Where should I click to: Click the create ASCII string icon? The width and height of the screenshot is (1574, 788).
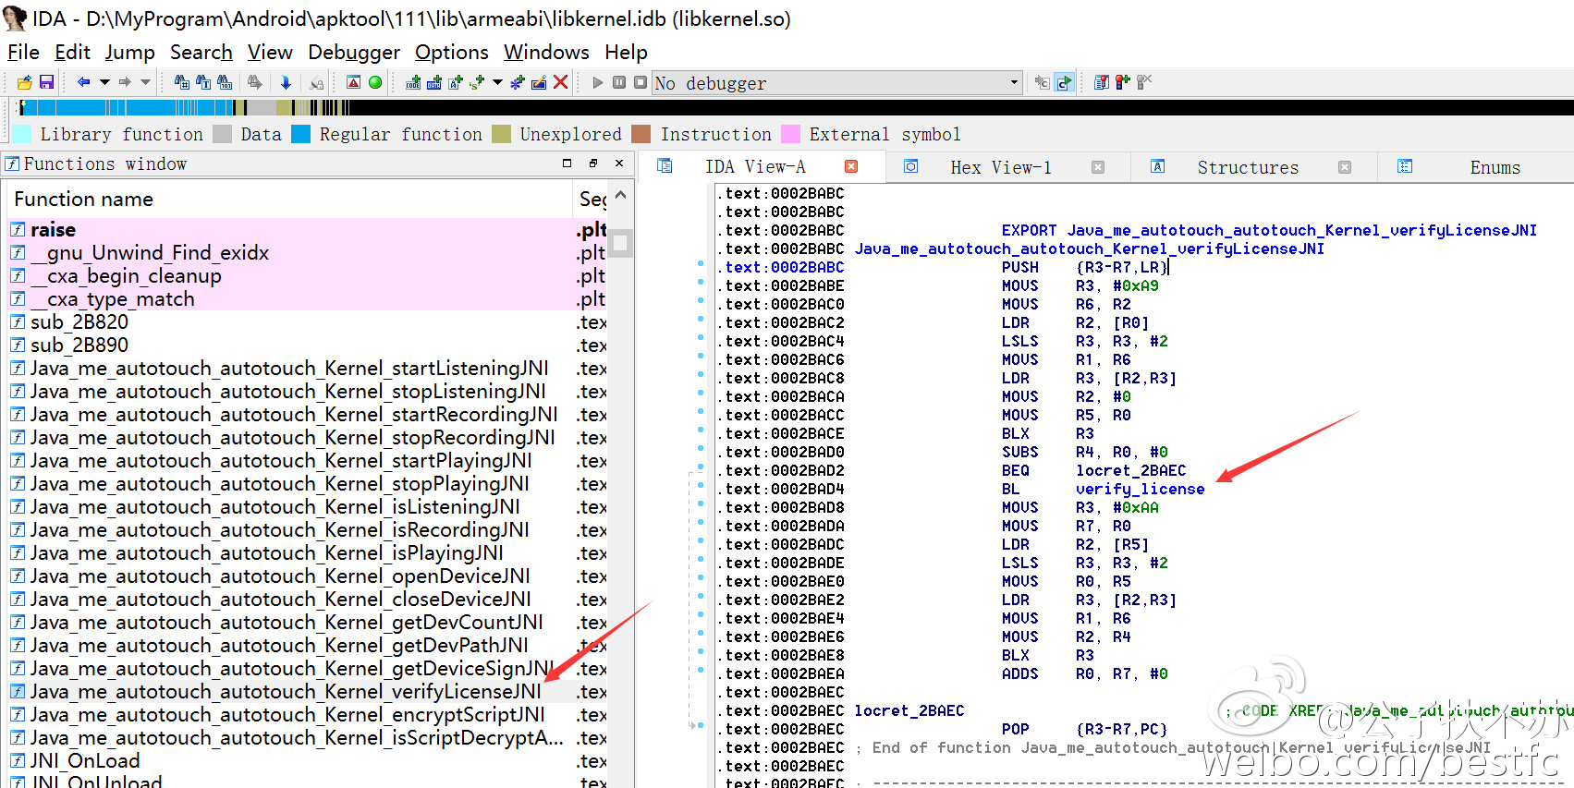pyautogui.click(x=456, y=82)
